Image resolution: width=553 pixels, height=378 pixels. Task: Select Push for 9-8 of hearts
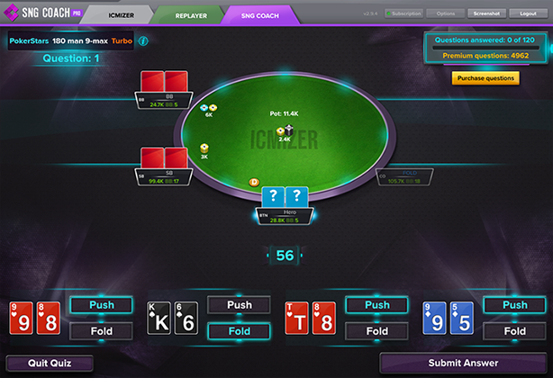click(102, 305)
